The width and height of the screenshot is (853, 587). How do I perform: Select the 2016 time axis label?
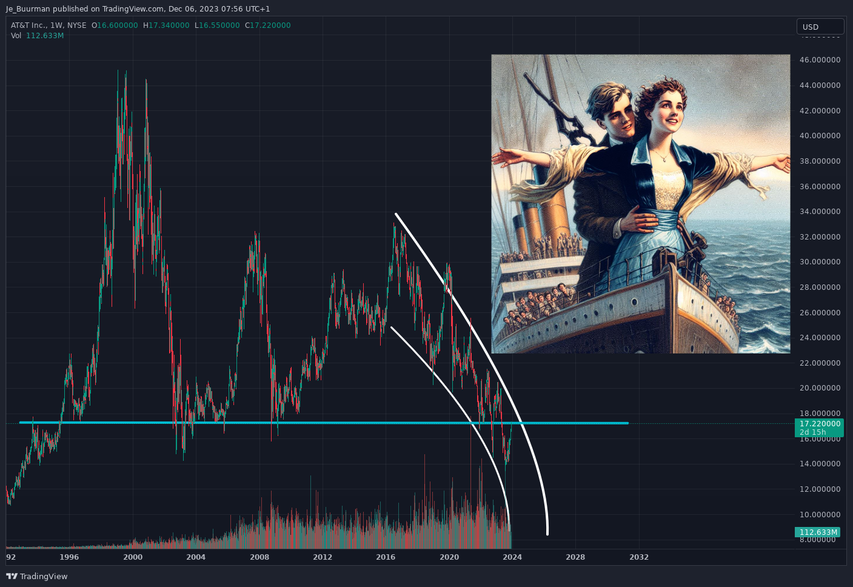click(386, 557)
